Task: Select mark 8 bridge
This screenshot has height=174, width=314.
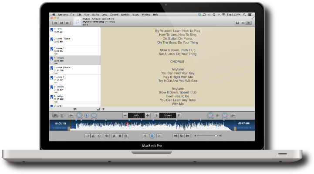Action: [75, 99]
